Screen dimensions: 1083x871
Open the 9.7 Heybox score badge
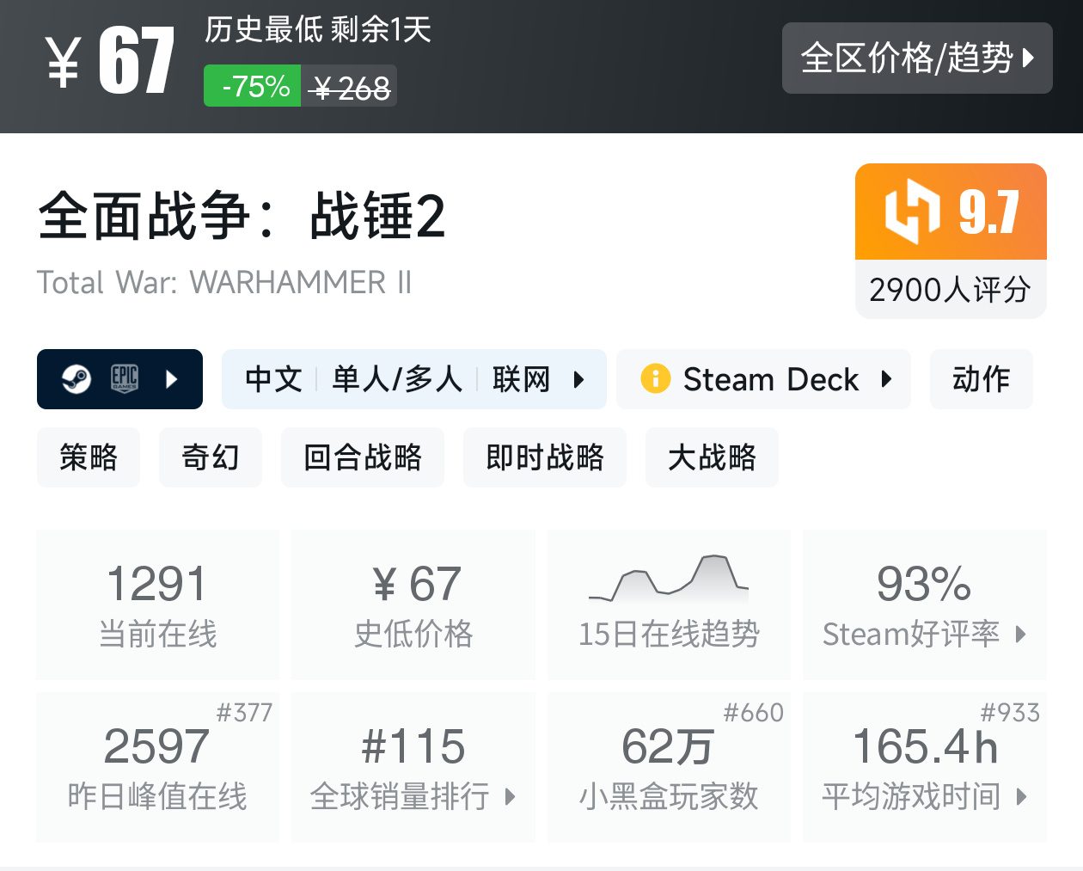pyautogui.click(x=951, y=212)
